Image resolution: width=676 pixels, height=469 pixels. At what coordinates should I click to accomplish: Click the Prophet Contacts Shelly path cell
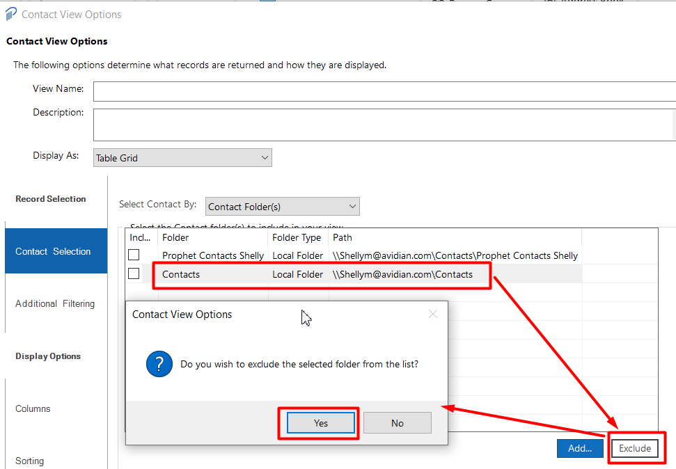tap(455, 255)
